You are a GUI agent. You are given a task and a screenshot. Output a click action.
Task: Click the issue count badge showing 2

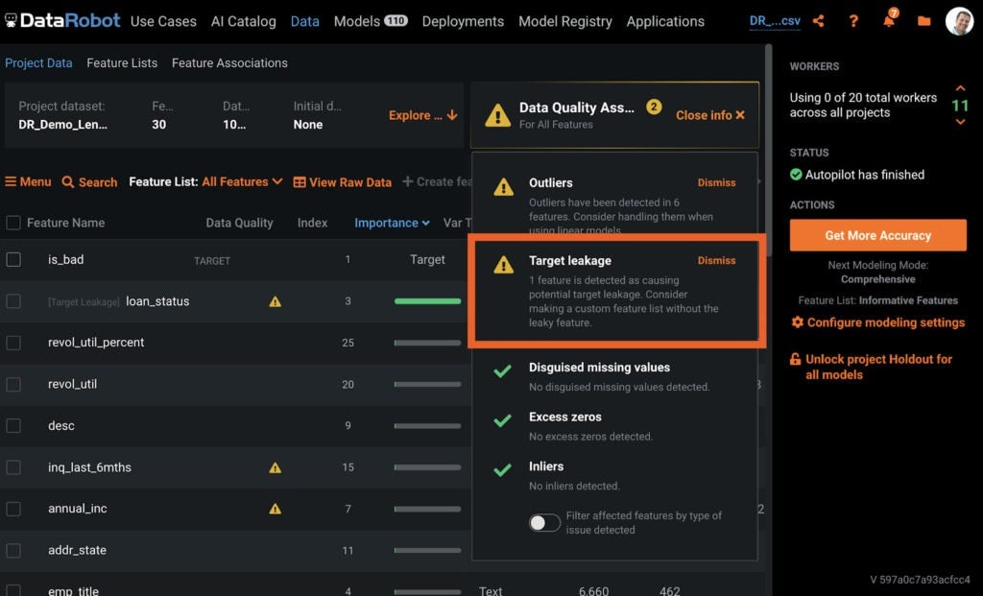654,107
